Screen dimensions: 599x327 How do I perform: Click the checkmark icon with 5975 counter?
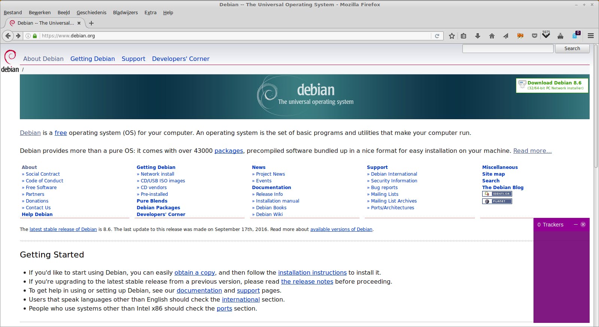point(546,35)
